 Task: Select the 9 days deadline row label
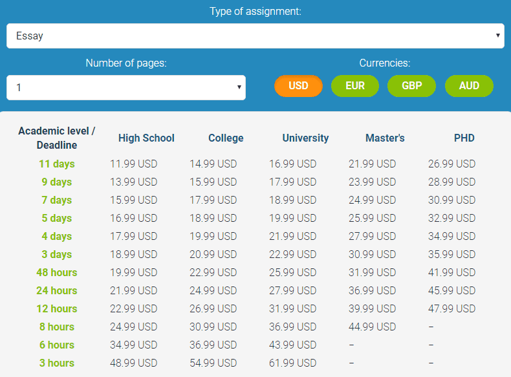point(57,182)
